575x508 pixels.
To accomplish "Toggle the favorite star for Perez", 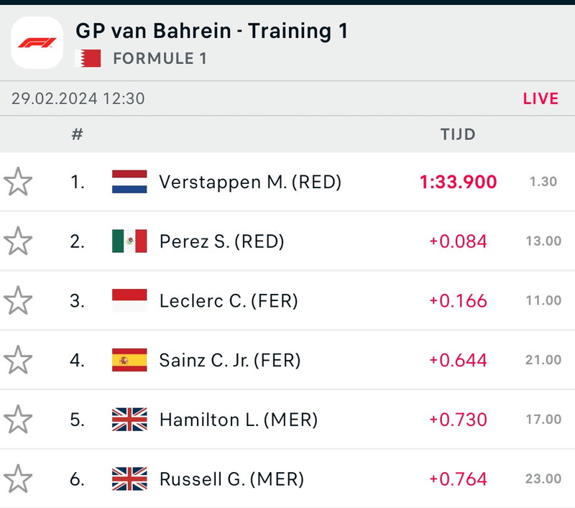I will 18,241.
